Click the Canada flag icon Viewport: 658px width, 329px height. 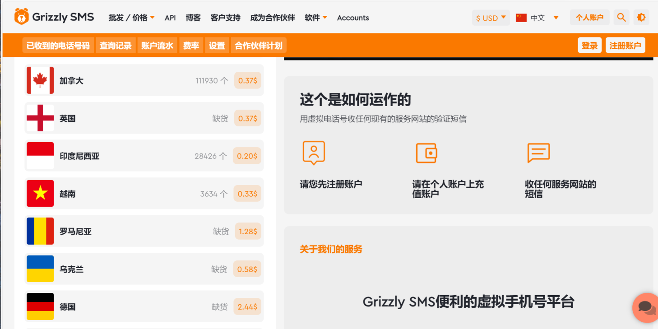pyautogui.click(x=40, y=80)
